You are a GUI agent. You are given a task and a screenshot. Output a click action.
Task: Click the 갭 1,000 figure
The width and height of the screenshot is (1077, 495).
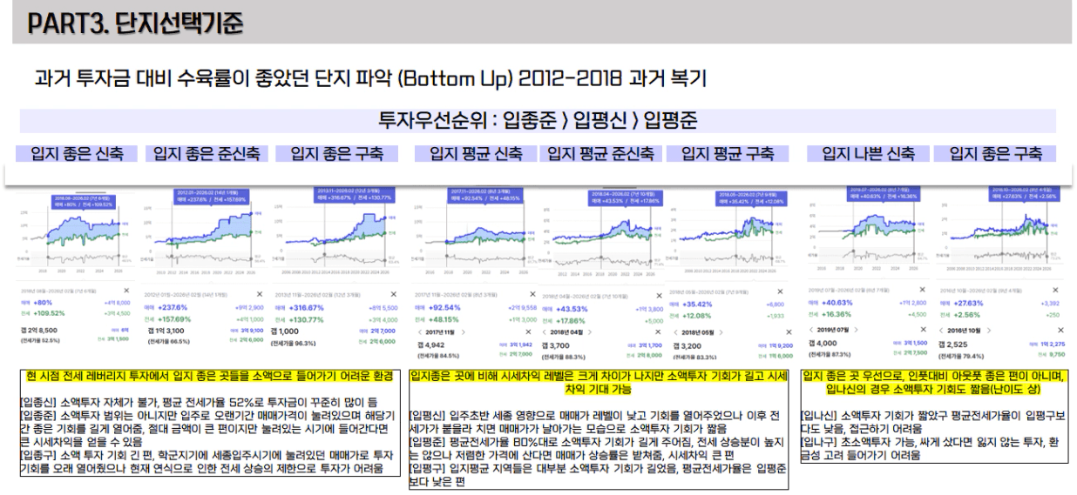(x=285, y=331)
